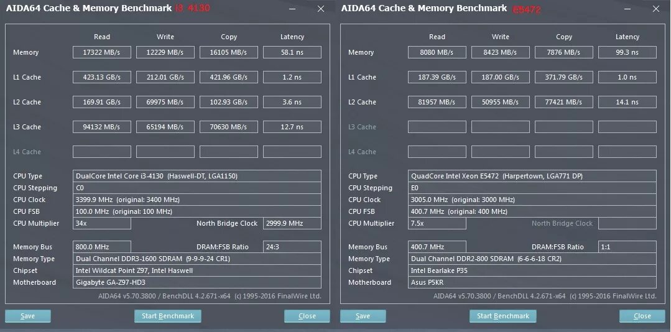The image size is (671, 332).
Task: Click Close in the E5472 window
Action: tap(642, 316)
